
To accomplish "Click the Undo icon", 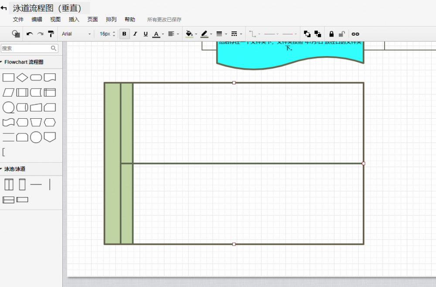I will point(29,33).
